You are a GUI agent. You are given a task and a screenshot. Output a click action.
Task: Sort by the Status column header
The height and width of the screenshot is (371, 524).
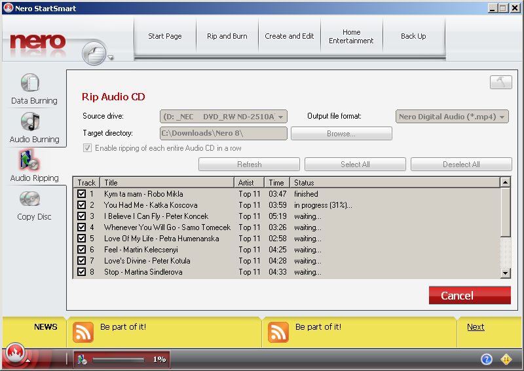click(x=395, y=183)
